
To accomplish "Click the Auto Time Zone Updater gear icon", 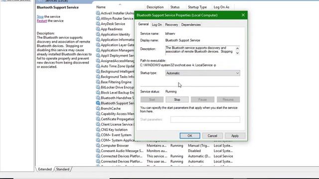I will pyautogui.click(x=98, y=66).
